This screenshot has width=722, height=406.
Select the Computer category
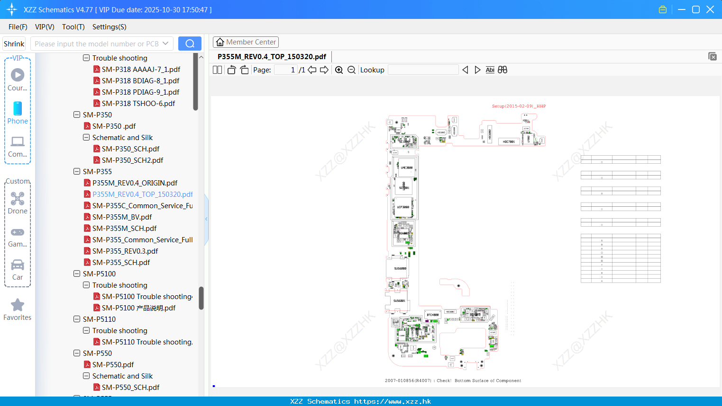(x=18, y=147)
